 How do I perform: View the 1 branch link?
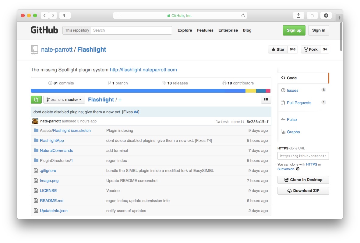[118, 83]
